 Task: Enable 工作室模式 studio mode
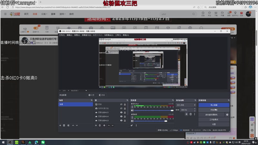pos(214,120)
